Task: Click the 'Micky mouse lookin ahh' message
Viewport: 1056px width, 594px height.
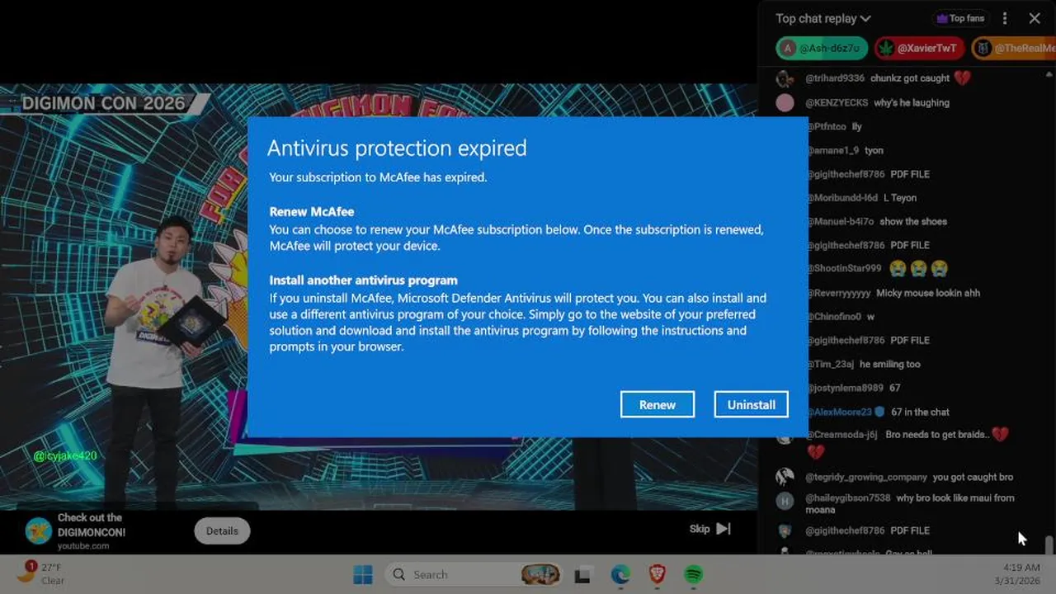Action: 928,293
